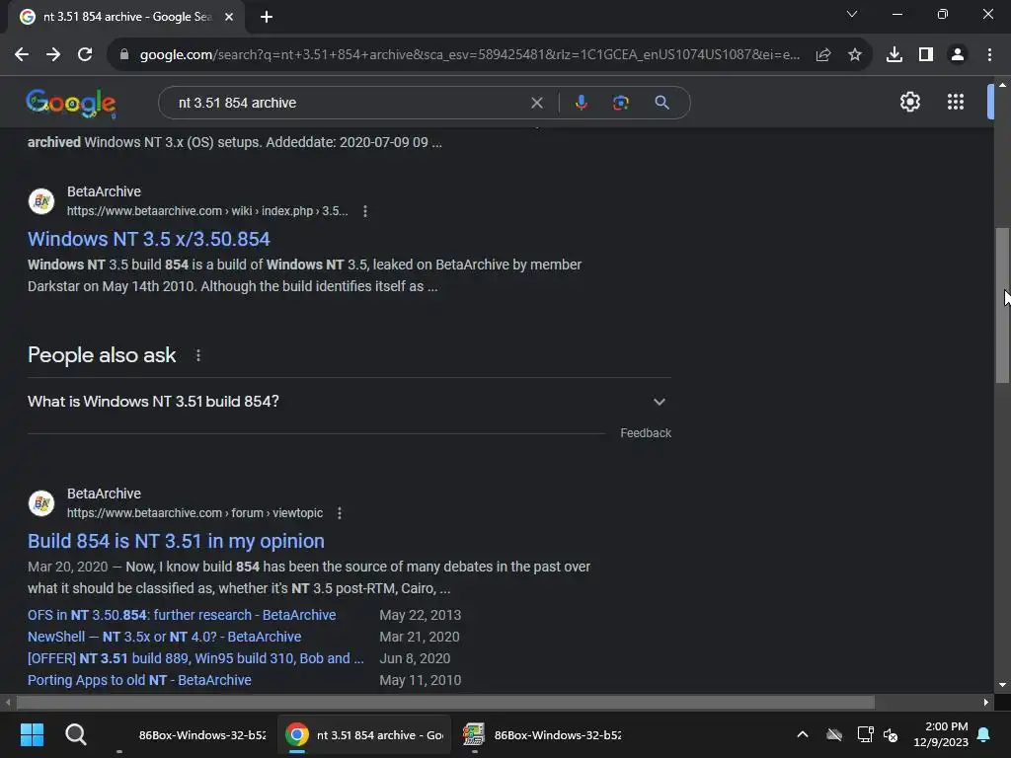The height and width of the screenshot is (758, 1011).
Task: Click BetaArchive forum favicon
Action: tap(41, 502)
